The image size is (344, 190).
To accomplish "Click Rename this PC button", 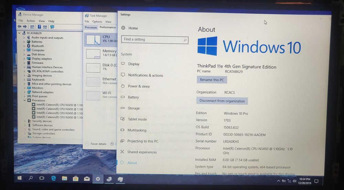I will [x=212, y=80].
